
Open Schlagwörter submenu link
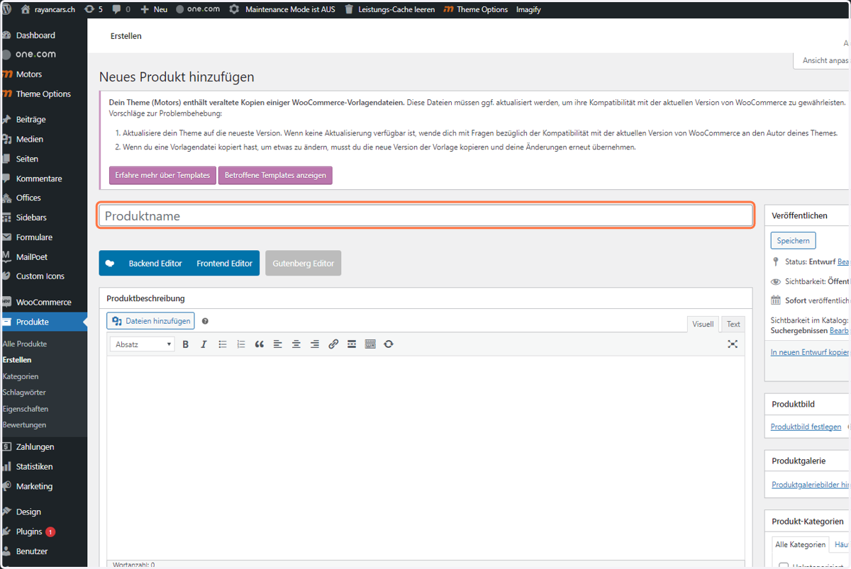(24, 393)
